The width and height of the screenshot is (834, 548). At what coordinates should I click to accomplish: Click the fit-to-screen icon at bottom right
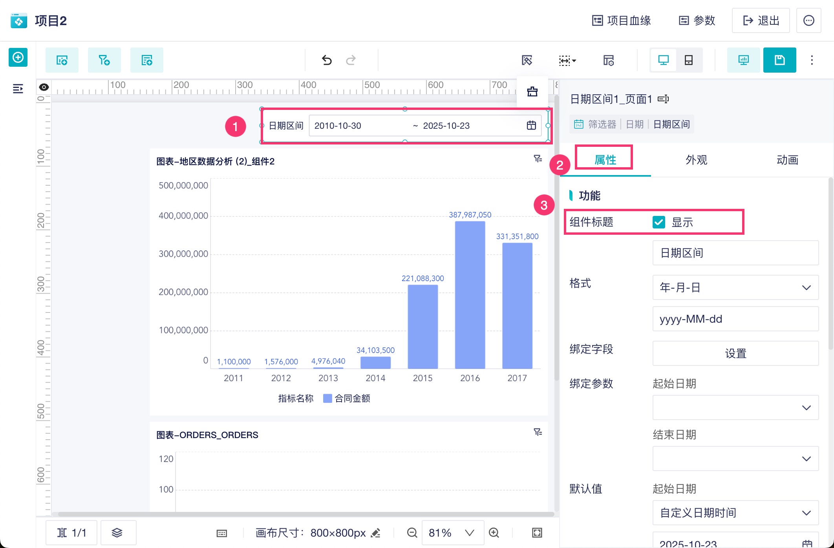pos(537,533)
